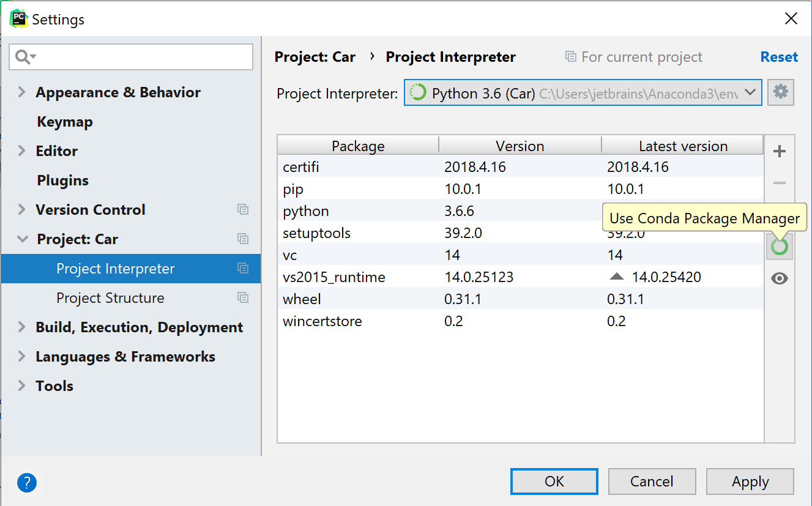Screen dimensions: 812x506
Task: Open the Plugins settings page
Action: click(62, 180)
